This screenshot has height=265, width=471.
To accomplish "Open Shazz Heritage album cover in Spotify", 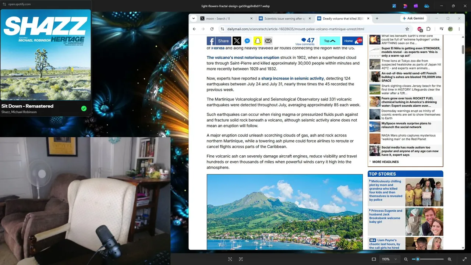I will (x=46, y=55).
